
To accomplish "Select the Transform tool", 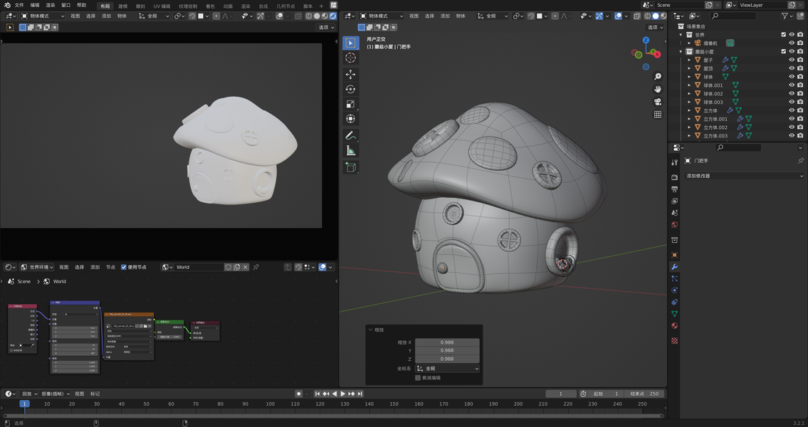I will 350,119.
